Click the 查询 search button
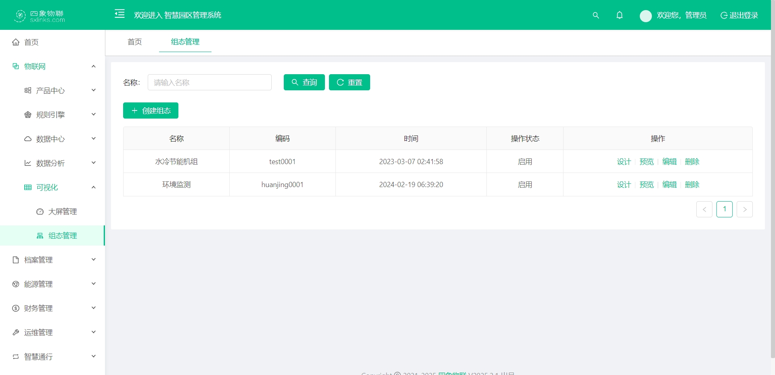775x375 pixels. click(x=304, y=82)
